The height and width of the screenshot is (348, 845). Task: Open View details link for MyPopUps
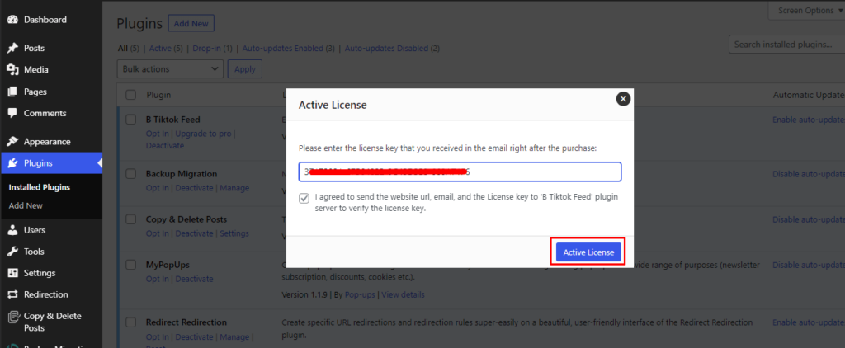pyautogui.click(x=403, y=294)
